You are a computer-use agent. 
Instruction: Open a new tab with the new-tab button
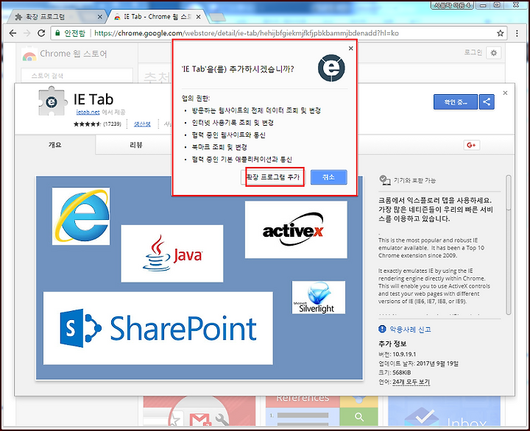pos(217,17)
